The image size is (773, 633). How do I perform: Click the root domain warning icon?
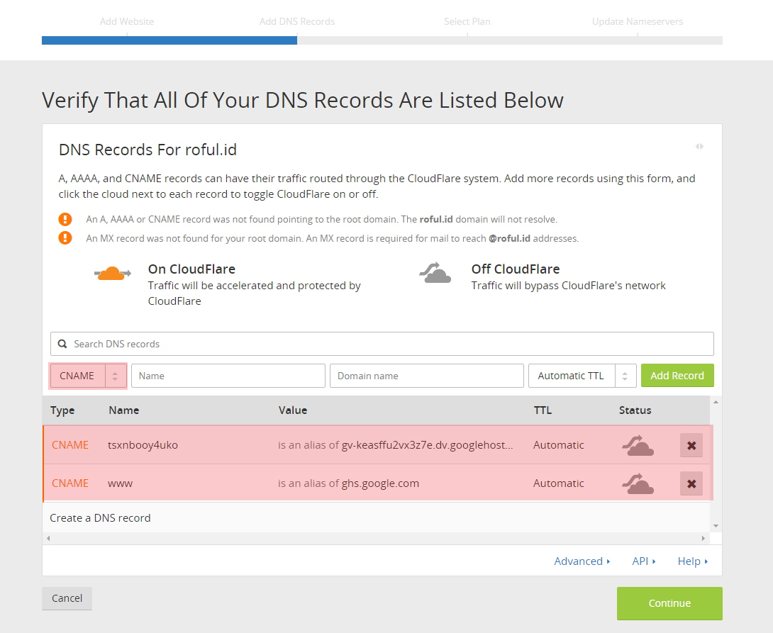(x=65, y=219)
